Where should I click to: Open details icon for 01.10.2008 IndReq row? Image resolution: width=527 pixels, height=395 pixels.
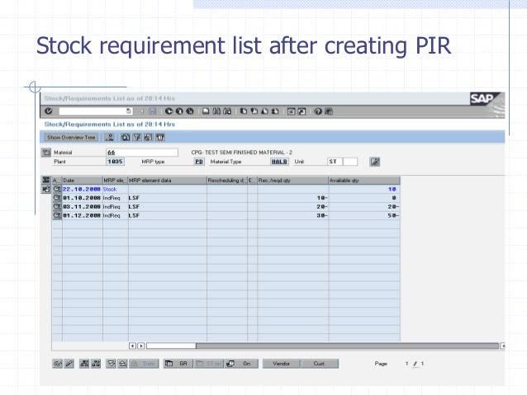point(57,198)
